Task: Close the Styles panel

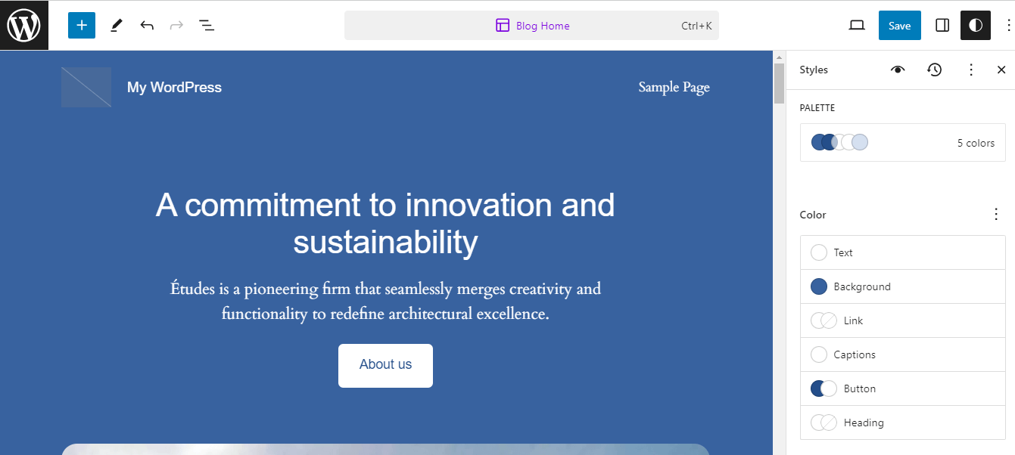Action: tap(1001, 70)
